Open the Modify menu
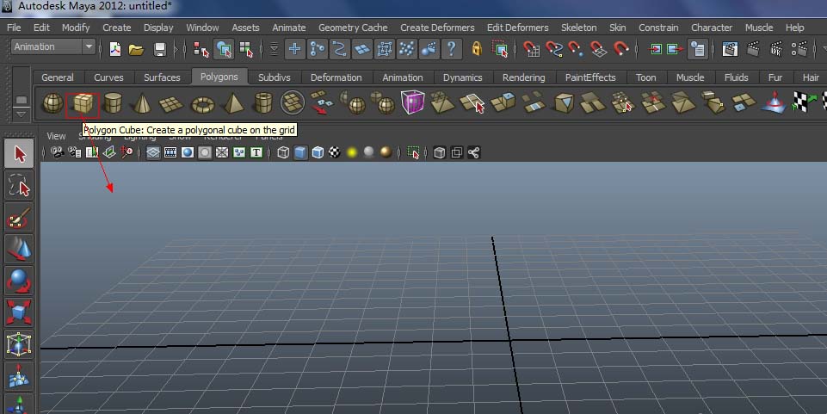 click(76, 28)
